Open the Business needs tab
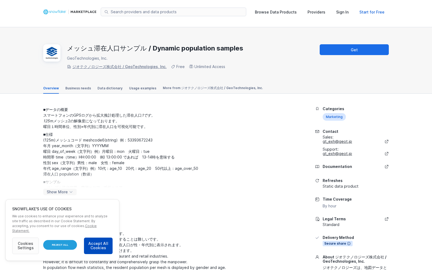The width and height of the screenshot is (432, 270). click(x=78, y=88)
